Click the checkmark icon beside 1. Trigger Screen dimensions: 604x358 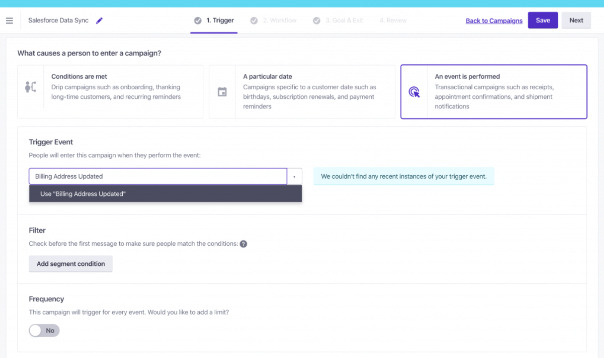198,20
